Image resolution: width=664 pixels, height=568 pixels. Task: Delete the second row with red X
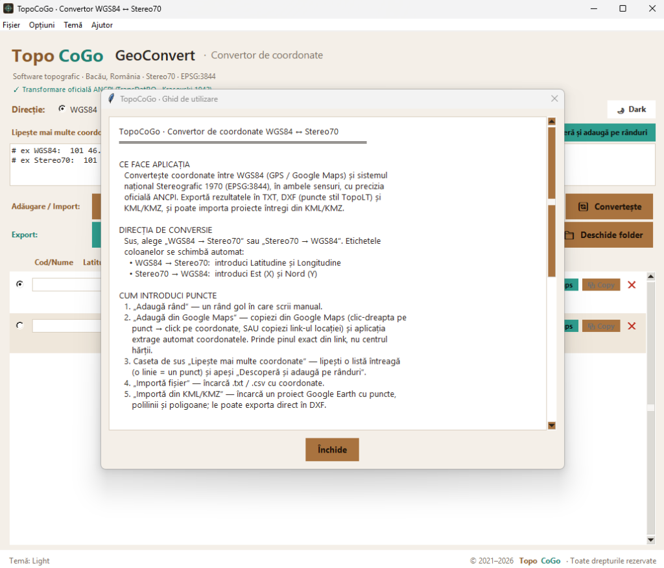[632, 325]
